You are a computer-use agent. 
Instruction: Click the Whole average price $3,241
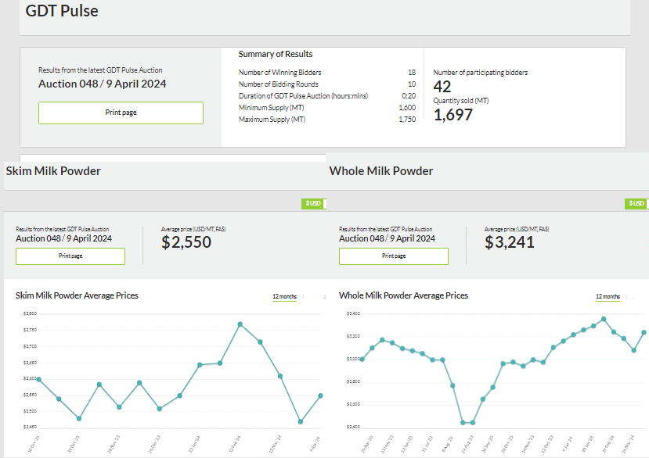510,242
